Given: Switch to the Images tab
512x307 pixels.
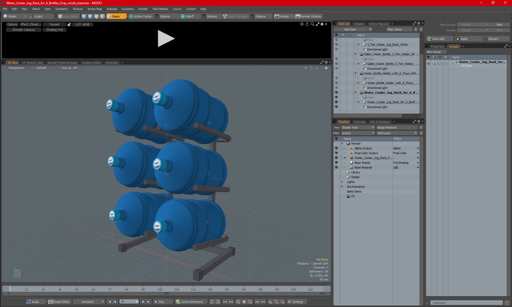Looking at the screenshot, I should (359, 24).
